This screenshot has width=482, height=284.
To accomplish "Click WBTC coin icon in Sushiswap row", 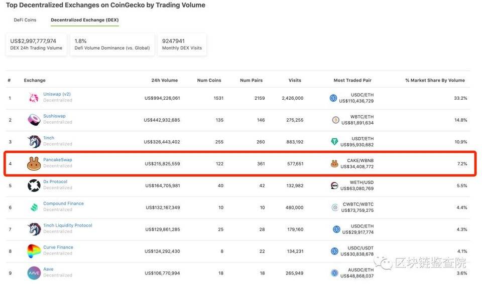I will (x=335, y=120).
